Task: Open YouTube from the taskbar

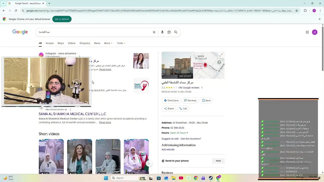Action: pos(181,178)
